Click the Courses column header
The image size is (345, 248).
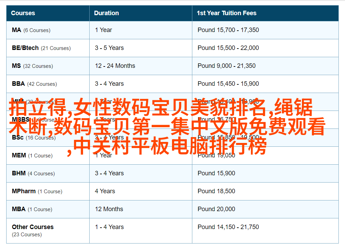click(23, 13)
